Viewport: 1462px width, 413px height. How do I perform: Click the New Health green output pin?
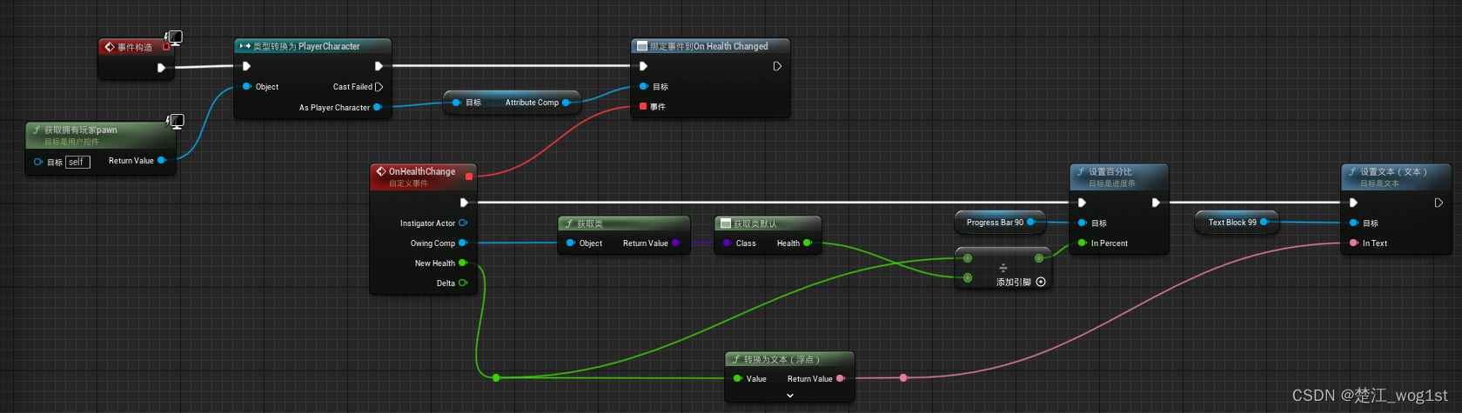pyautogui.click(x=463, y=263)
